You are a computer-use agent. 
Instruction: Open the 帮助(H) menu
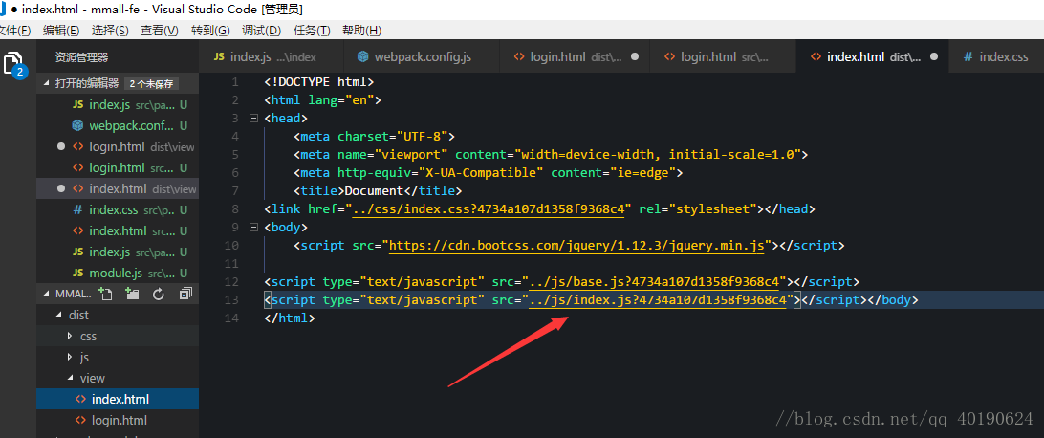coord(361,31)
